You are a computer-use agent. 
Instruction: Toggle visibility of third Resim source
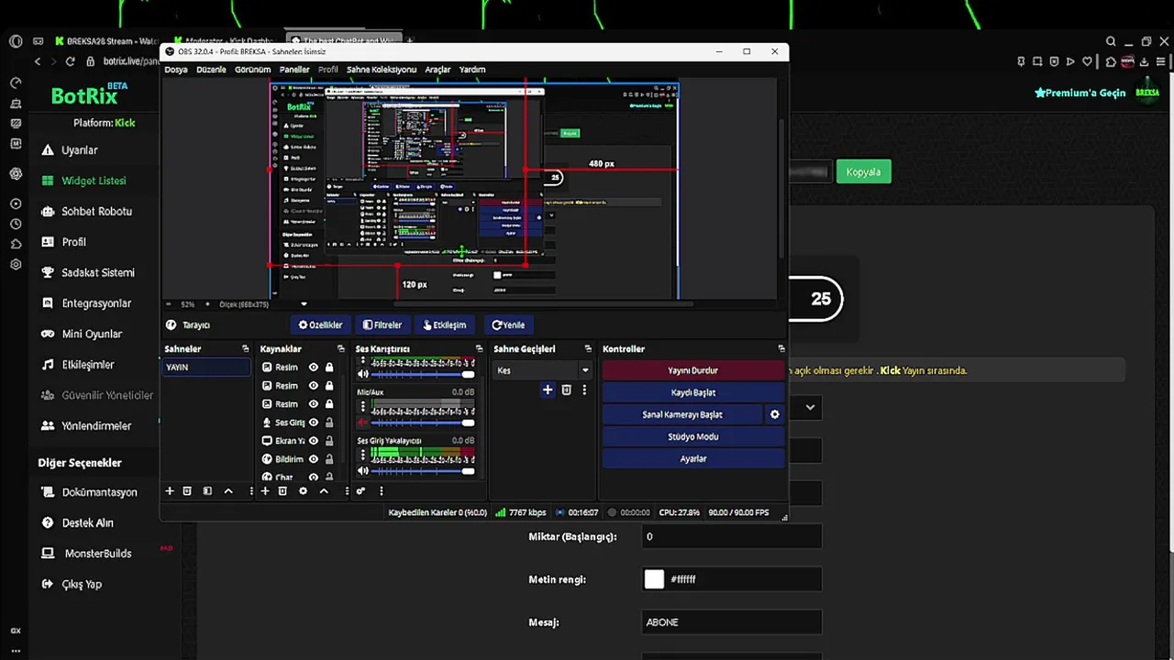coord(314,403)
